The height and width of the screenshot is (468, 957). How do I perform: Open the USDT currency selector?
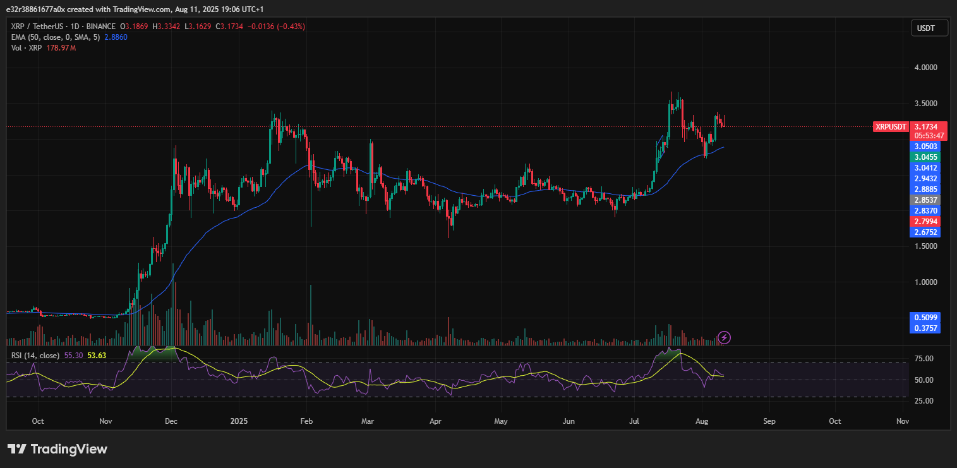point(930,28)
